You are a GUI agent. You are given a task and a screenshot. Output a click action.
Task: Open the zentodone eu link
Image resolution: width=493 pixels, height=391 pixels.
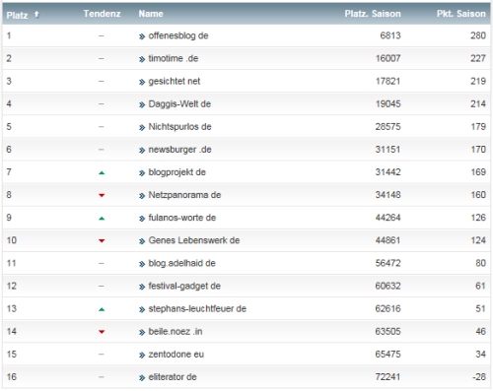tap(176, 355)
